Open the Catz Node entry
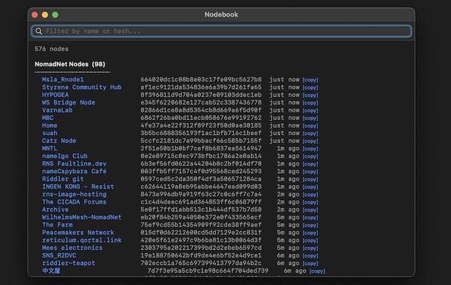 point(59,141)
